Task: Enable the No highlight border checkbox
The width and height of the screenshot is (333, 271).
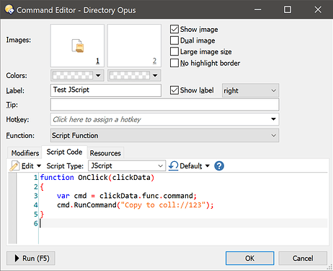Action: point(174,63)
